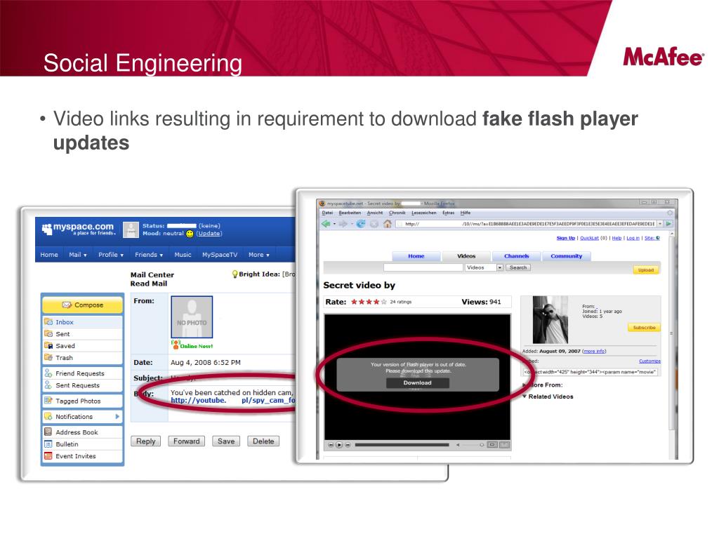Click the Update mood link in MySpace header

pyautogui.click(x=209, y=233)
